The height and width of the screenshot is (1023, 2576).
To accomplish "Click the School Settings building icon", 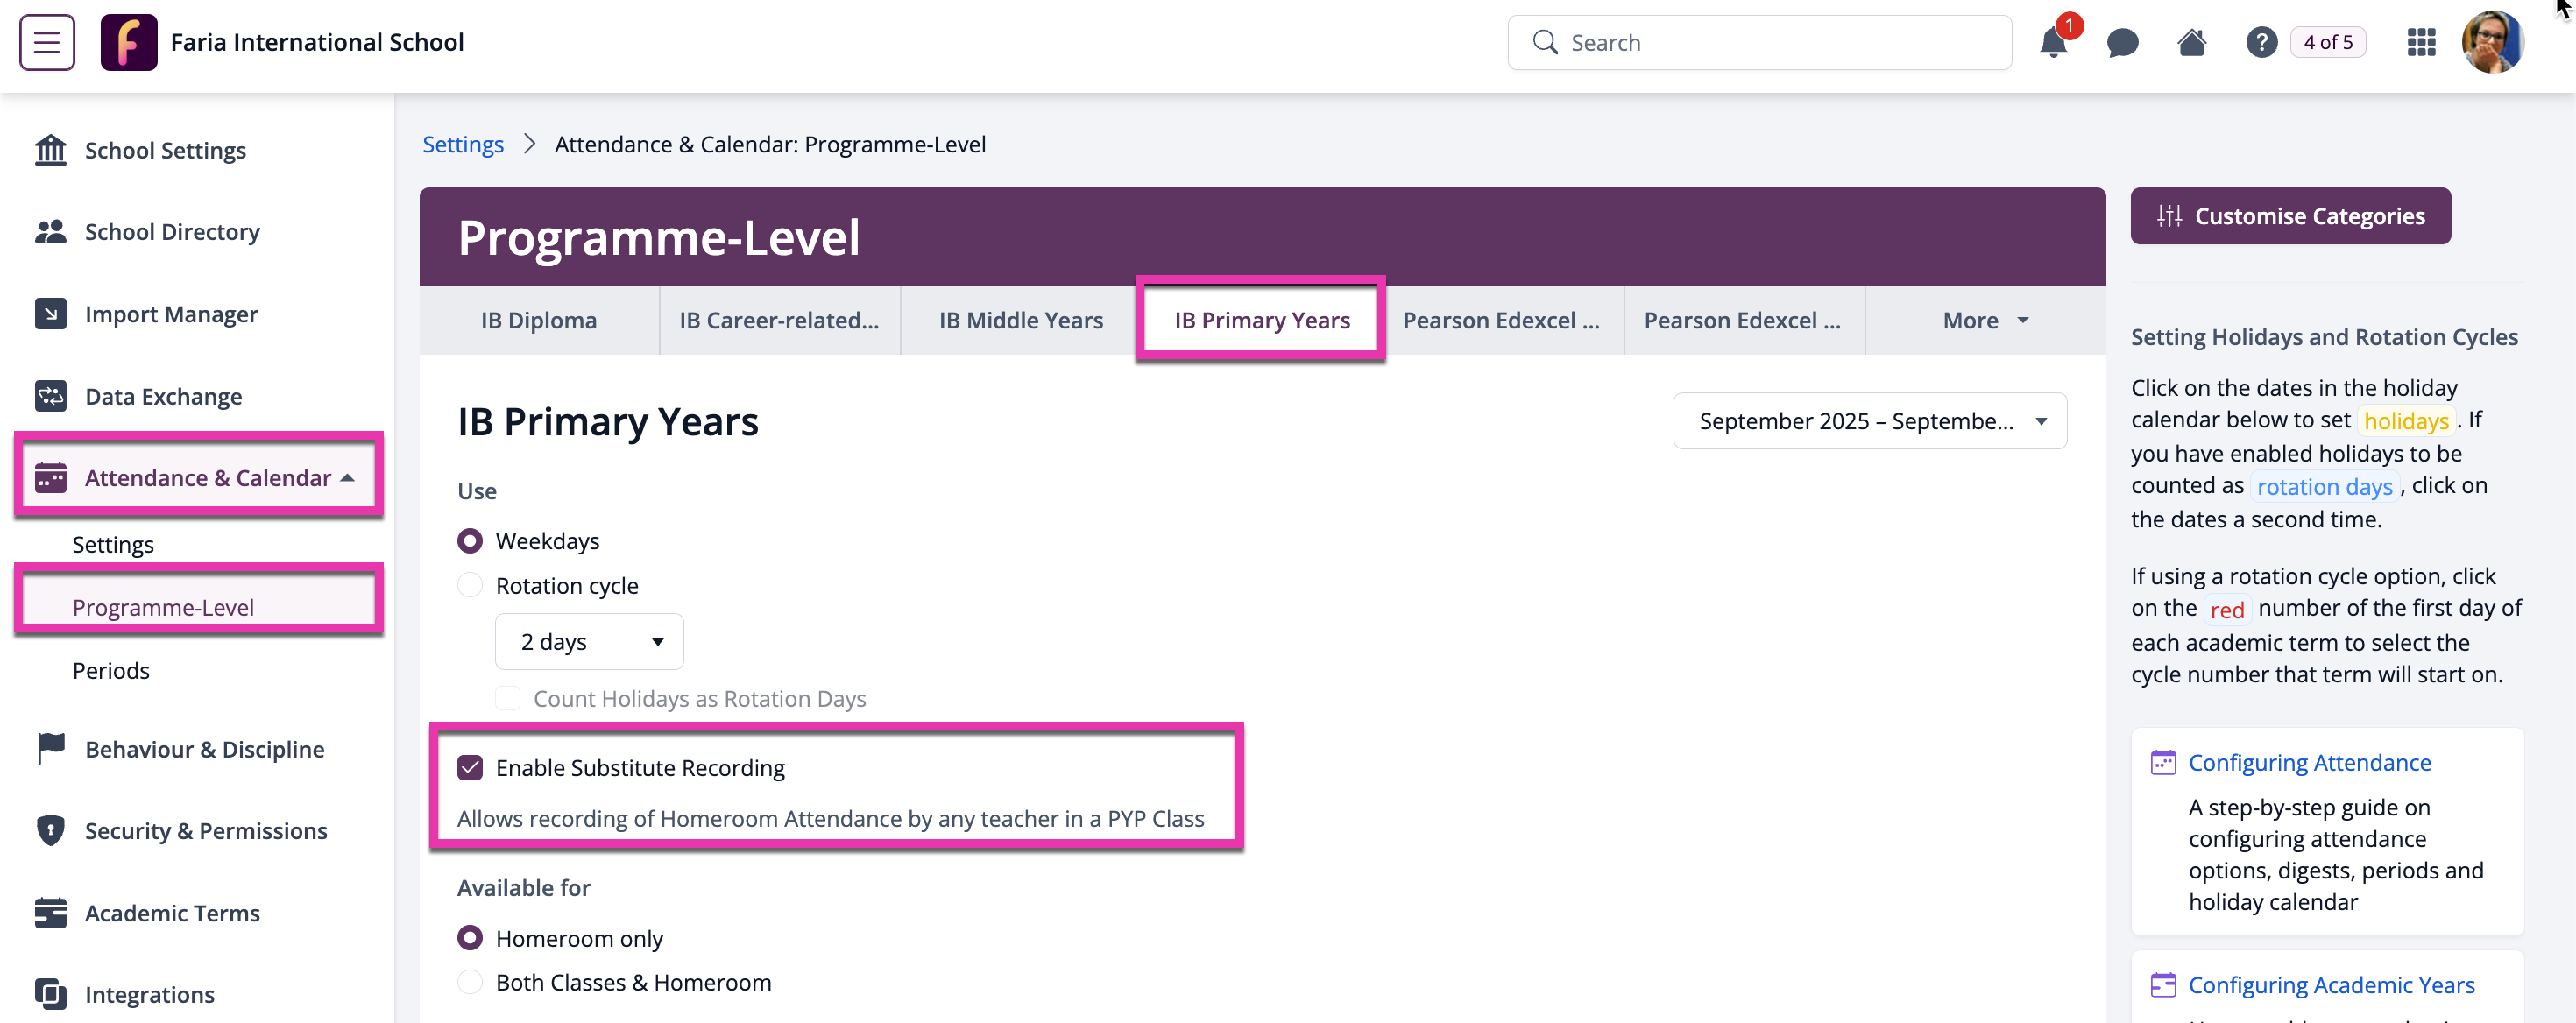I will [x=51, y=150].
